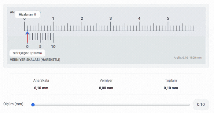Click the 0,10 value box beside slider
The height and width of the screenshot is (113, 214).
pos(201,104)
